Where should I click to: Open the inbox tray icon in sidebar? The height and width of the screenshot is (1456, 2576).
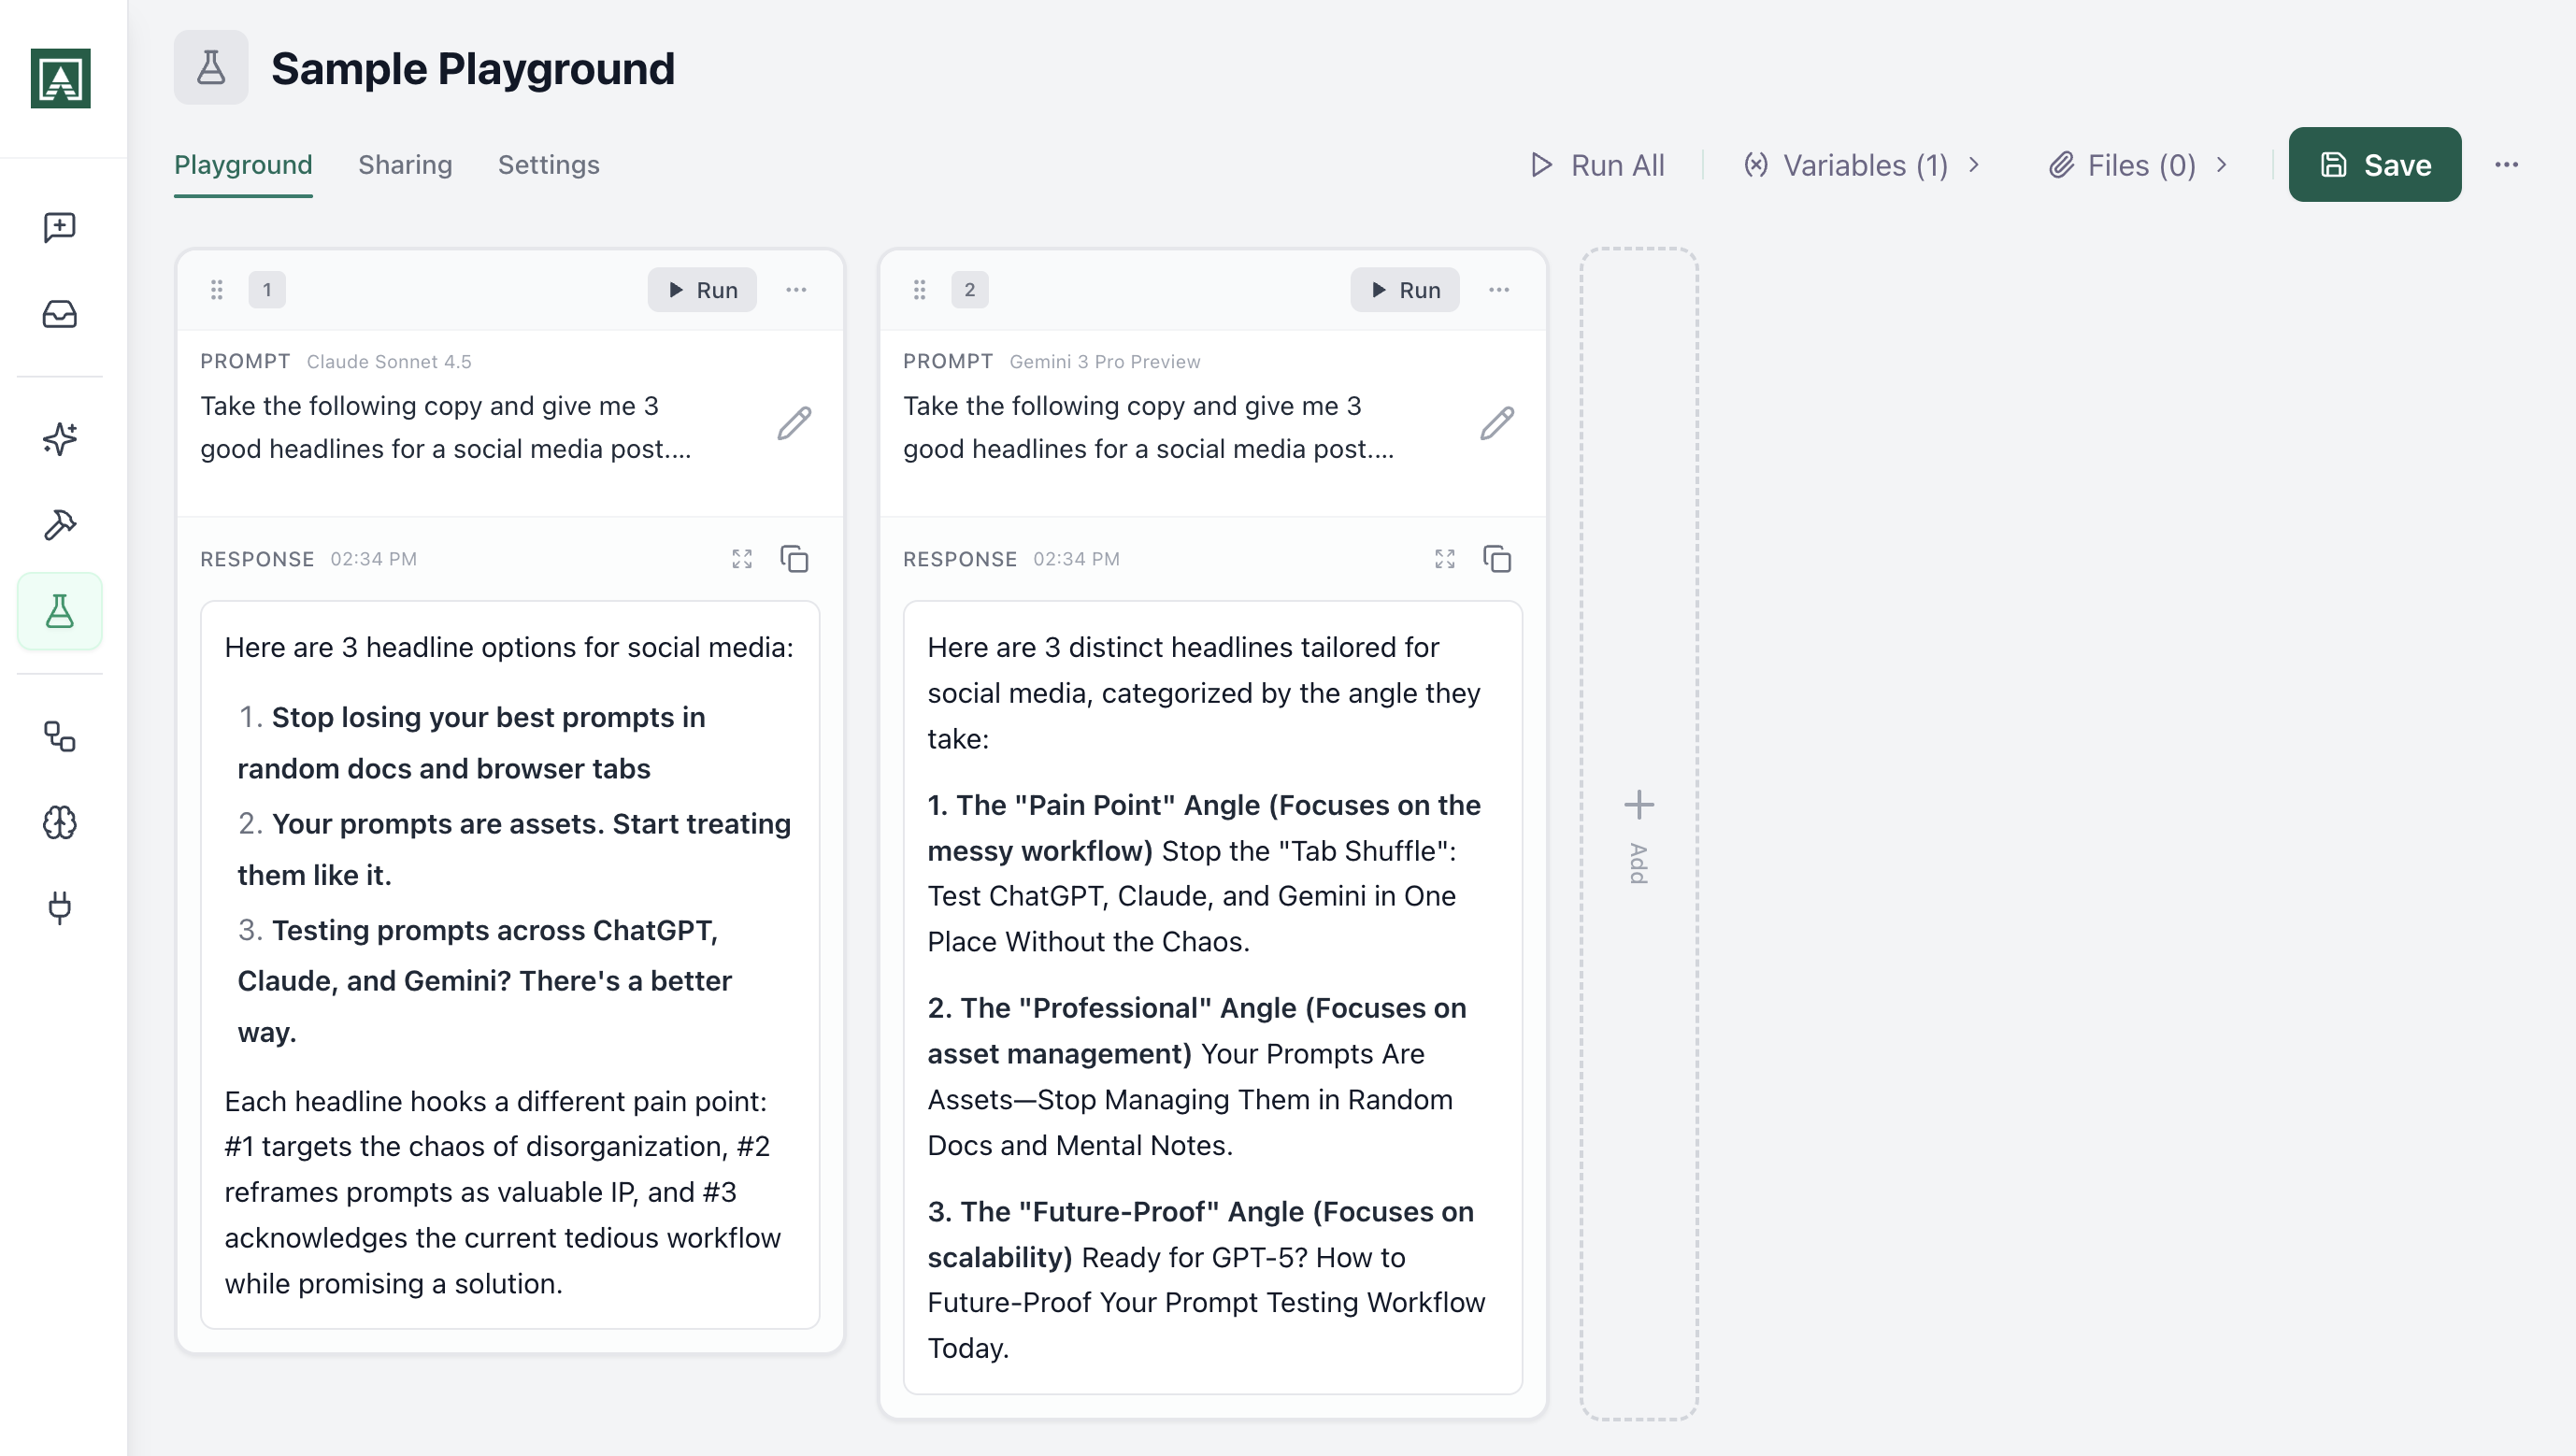coord(60,314)
